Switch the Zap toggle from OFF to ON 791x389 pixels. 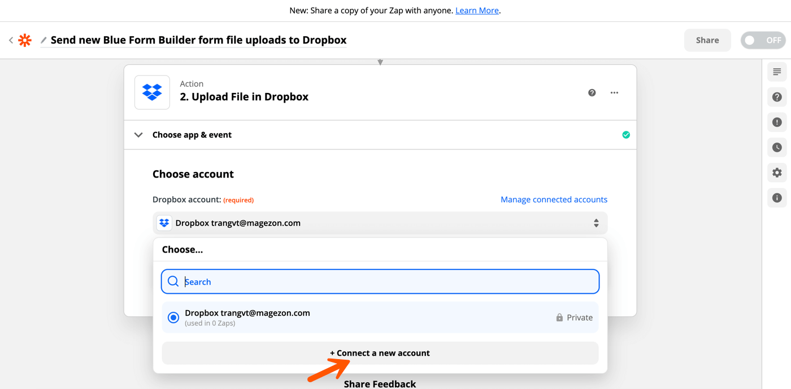[x=763, y=39]
